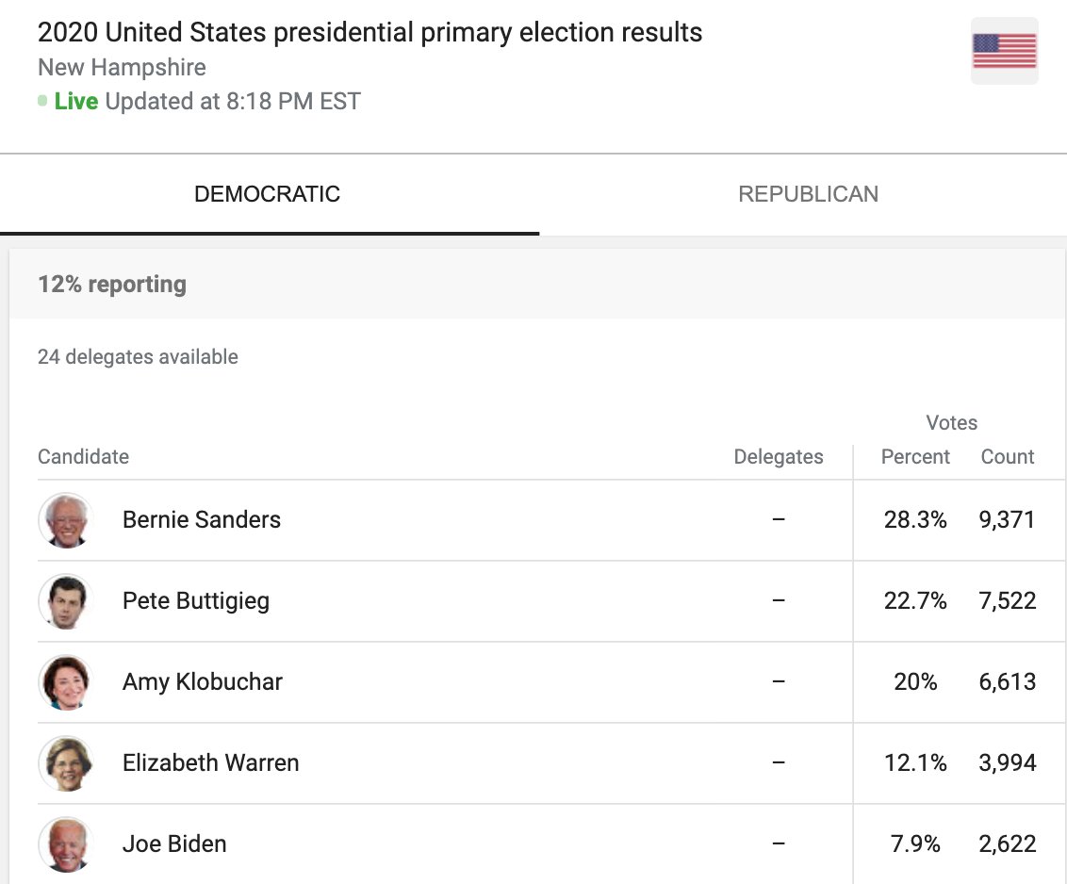Click the Joe Biden name

[x=174, y=844]
